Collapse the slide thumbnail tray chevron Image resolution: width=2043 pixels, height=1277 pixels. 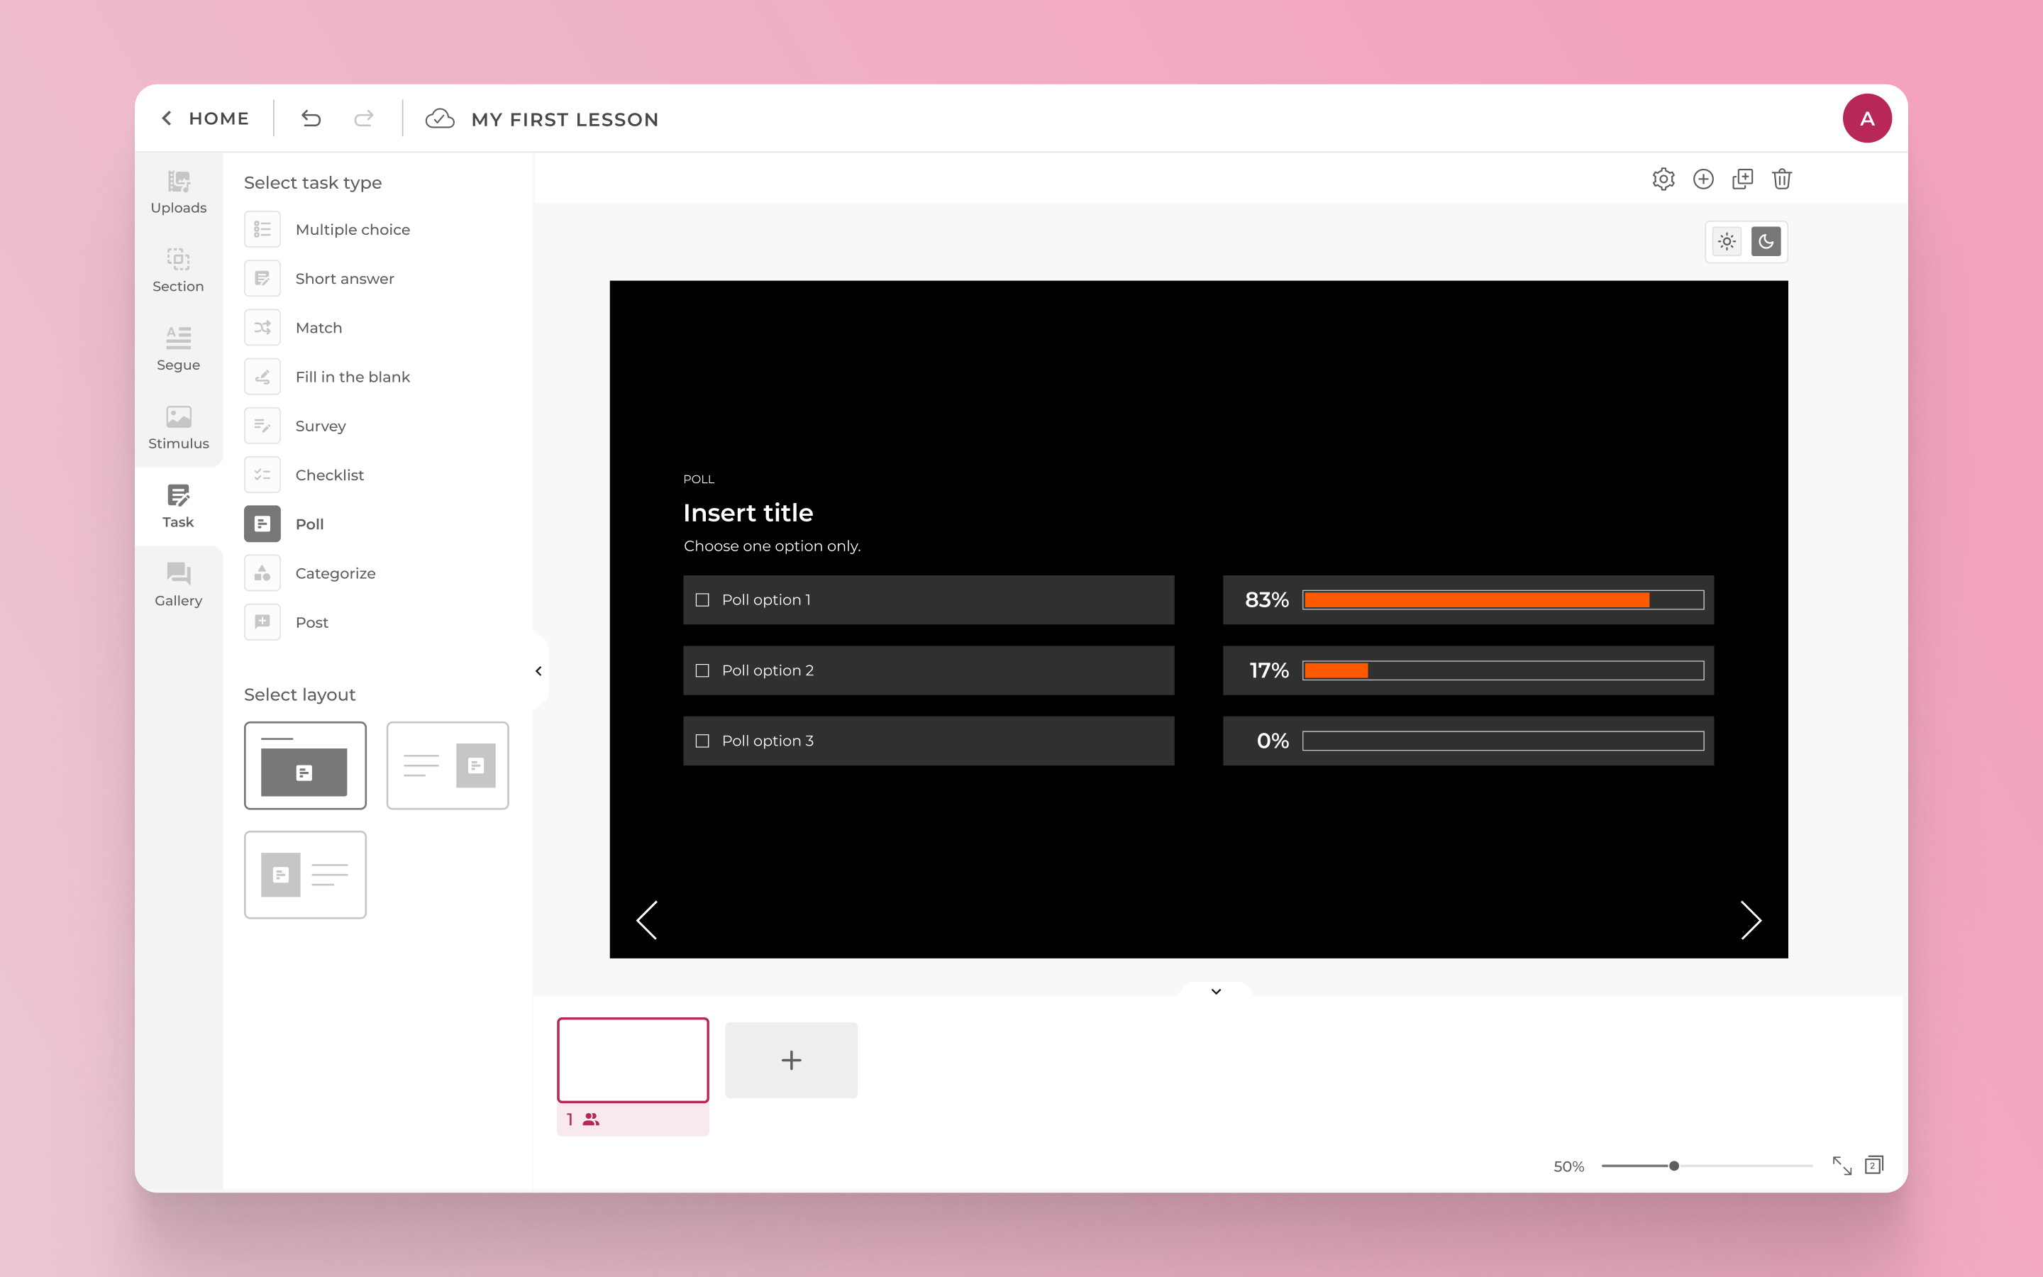point(1216,992)
